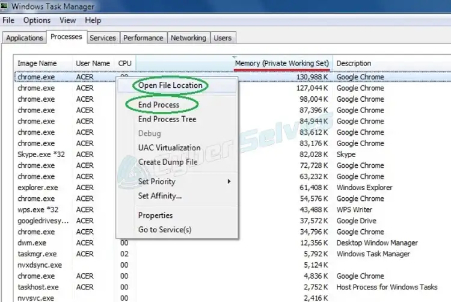Click the 82,028 K memory cell
The height and width of the screenshot is (302, 451).
tap(314, 155)
